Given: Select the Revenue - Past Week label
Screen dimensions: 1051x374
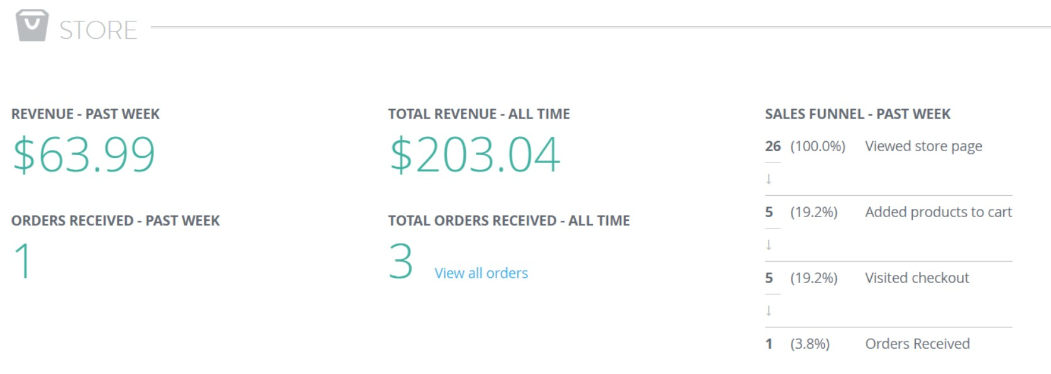Looking at the screenshot, I should 85,114.
